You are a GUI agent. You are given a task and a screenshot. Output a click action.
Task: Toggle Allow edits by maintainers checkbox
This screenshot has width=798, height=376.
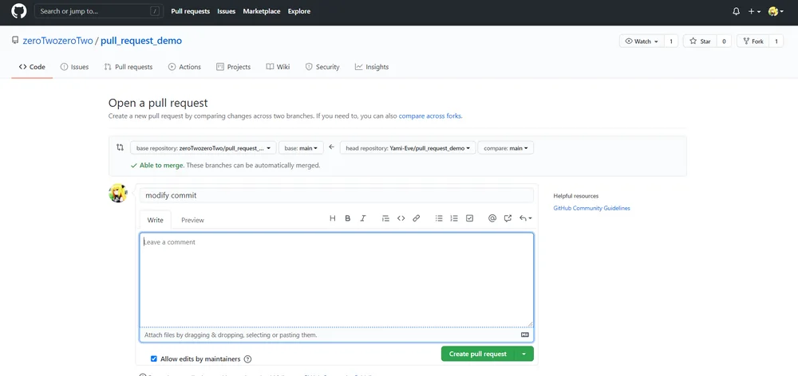tap(154, 358)
